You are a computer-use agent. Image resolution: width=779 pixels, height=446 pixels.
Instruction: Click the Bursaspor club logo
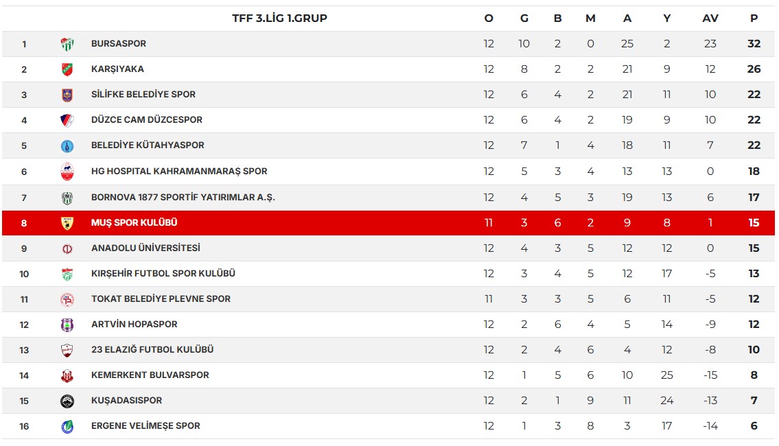pos(67,44)
